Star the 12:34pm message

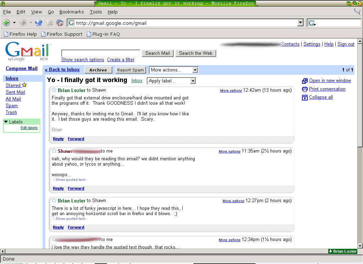(54, 239)
